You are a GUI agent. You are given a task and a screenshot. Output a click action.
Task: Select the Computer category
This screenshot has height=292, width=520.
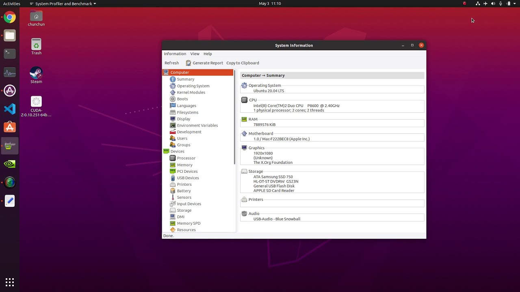(x=198, y=73)
